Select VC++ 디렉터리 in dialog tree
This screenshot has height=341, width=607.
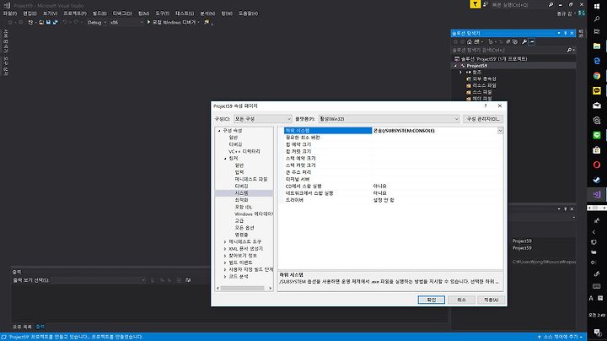coord(244,152)
